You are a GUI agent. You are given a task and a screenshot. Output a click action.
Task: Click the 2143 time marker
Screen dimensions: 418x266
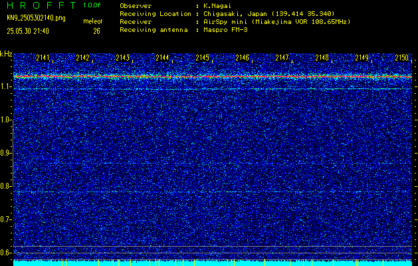123,58
